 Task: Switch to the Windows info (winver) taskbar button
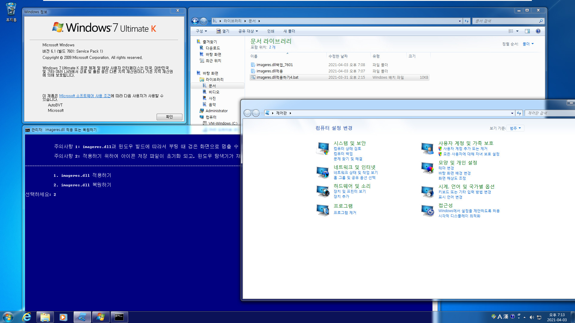point(101,317)
